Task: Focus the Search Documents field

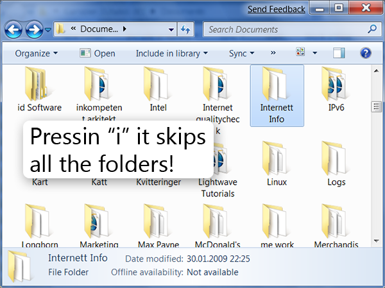Action: [292, 30]
